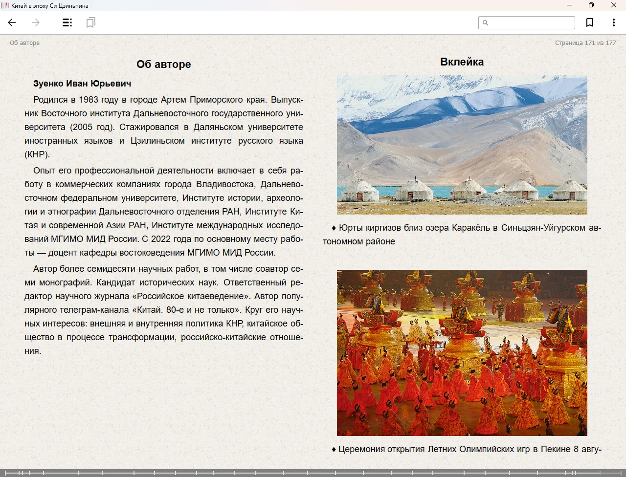The image size is (626, 477).
Task: Select the Olympic opening ceremony photo
Action: 462,352
